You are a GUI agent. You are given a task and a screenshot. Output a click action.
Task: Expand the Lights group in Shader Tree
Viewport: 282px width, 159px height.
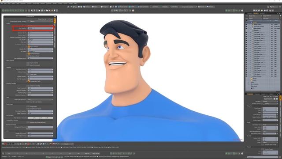point(249,82)
